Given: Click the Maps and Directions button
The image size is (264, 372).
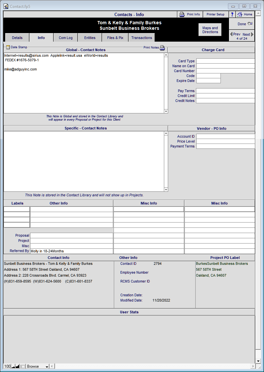Looking at the screenshot, I should point(210,29).
